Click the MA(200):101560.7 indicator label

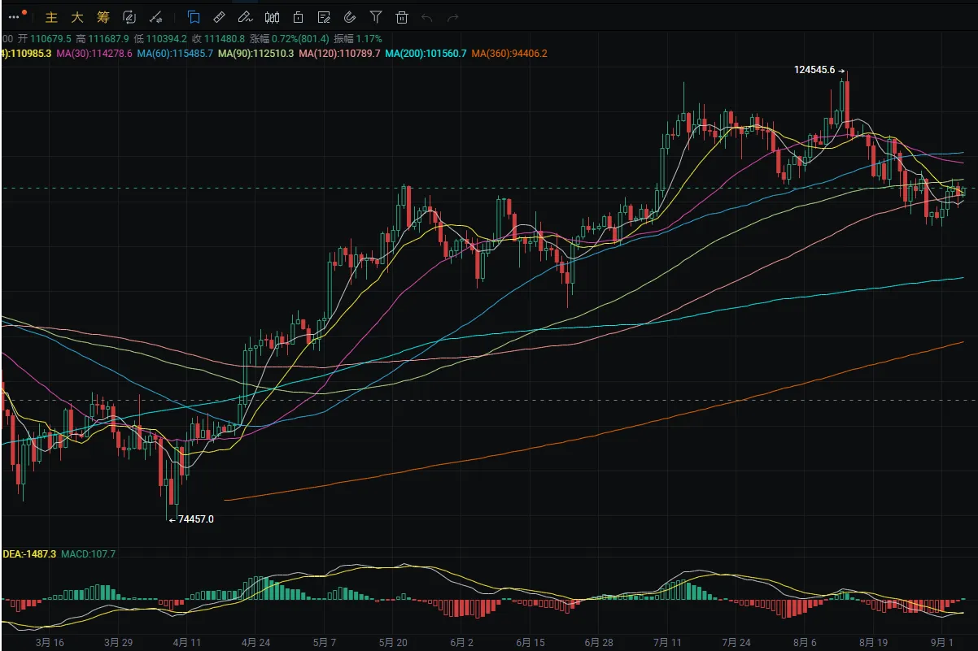pyautogui.click(x=426, y=54)
